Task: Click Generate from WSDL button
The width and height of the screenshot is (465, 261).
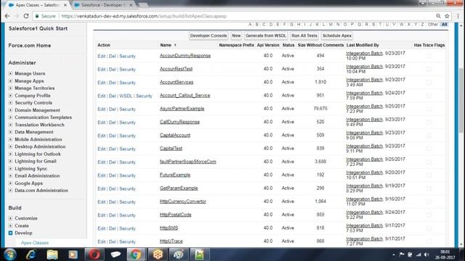Action: click(x=266, y=36)
